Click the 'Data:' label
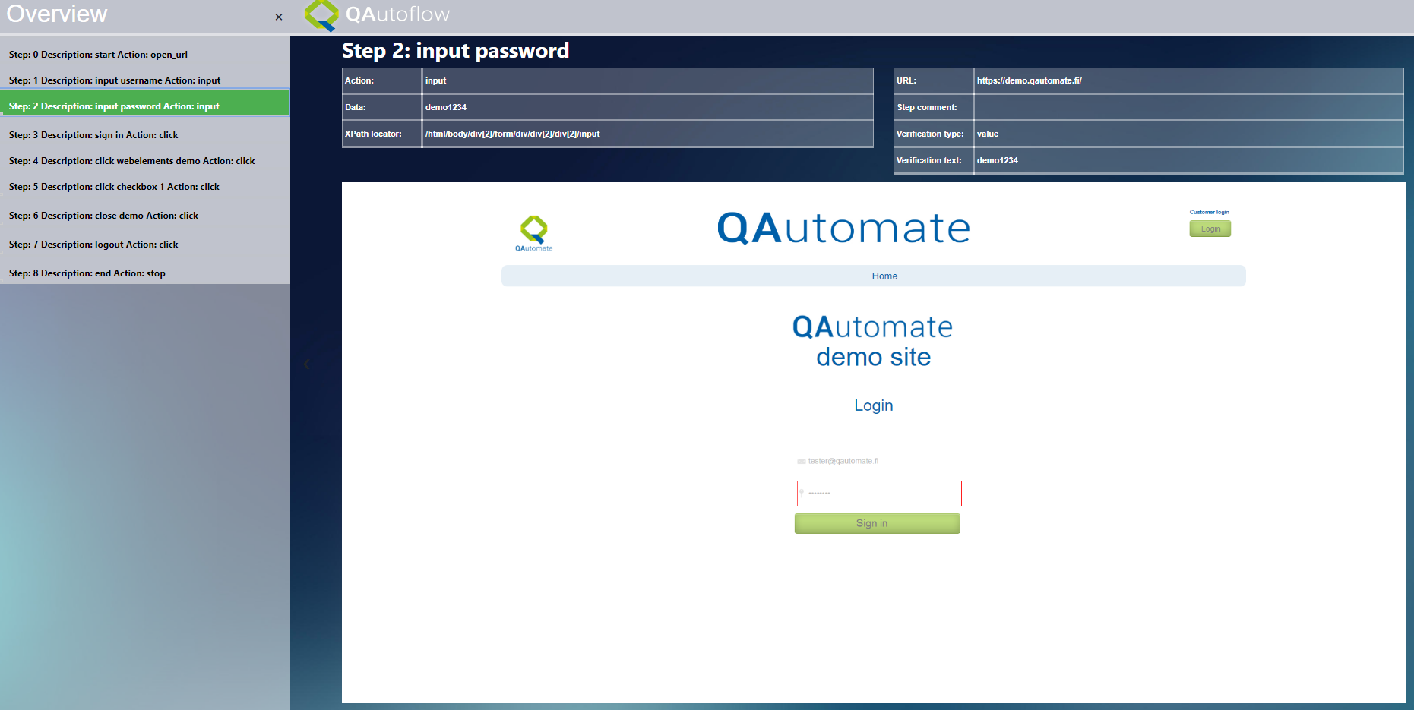Viewport: 1414px width, 710px height. [356, 107]
